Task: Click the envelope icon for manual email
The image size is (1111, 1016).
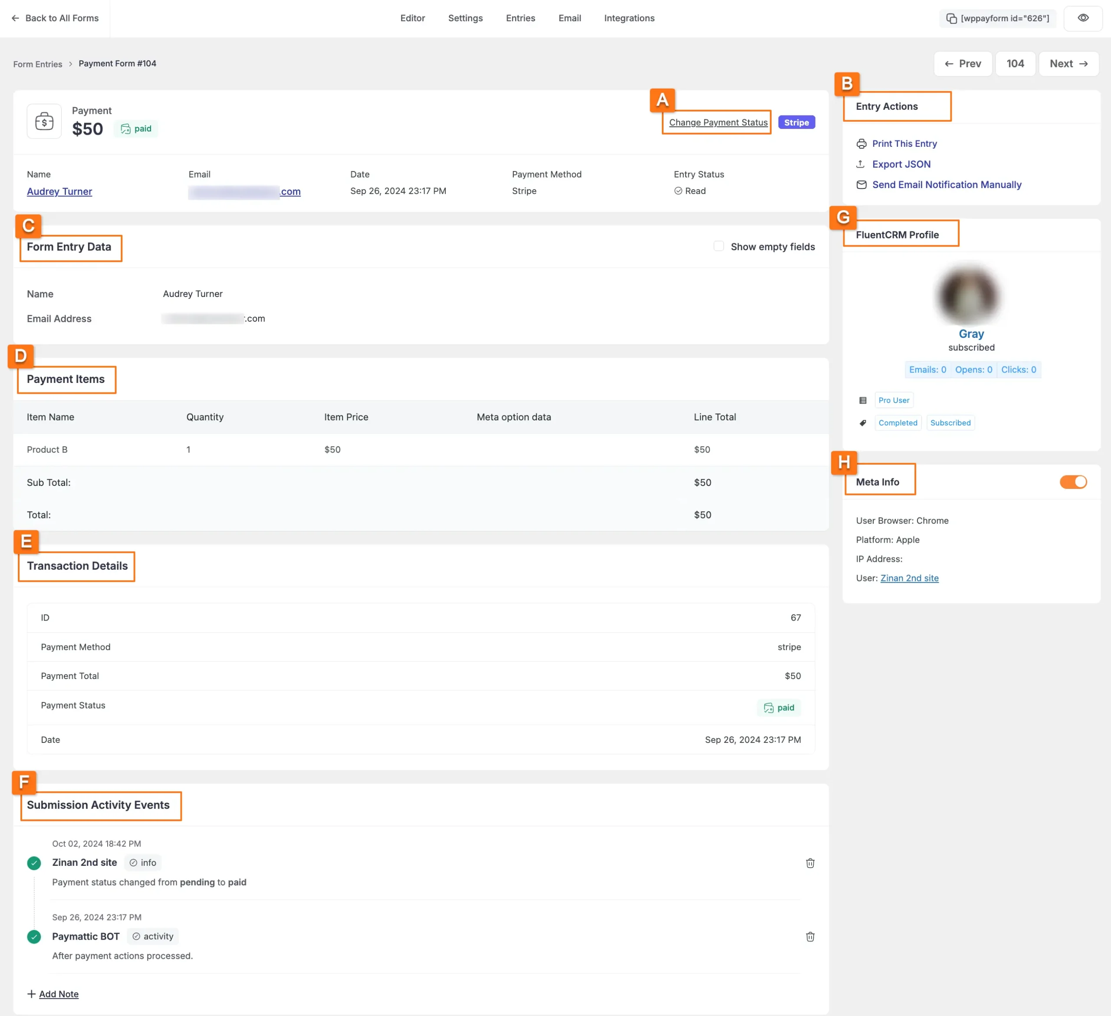Action: click(861, 185)
